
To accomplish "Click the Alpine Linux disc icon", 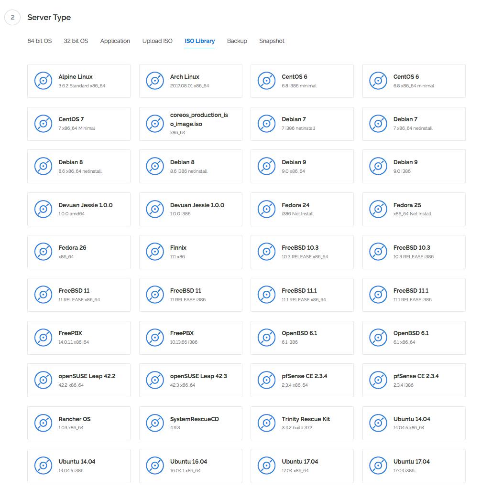I will 43,81.
